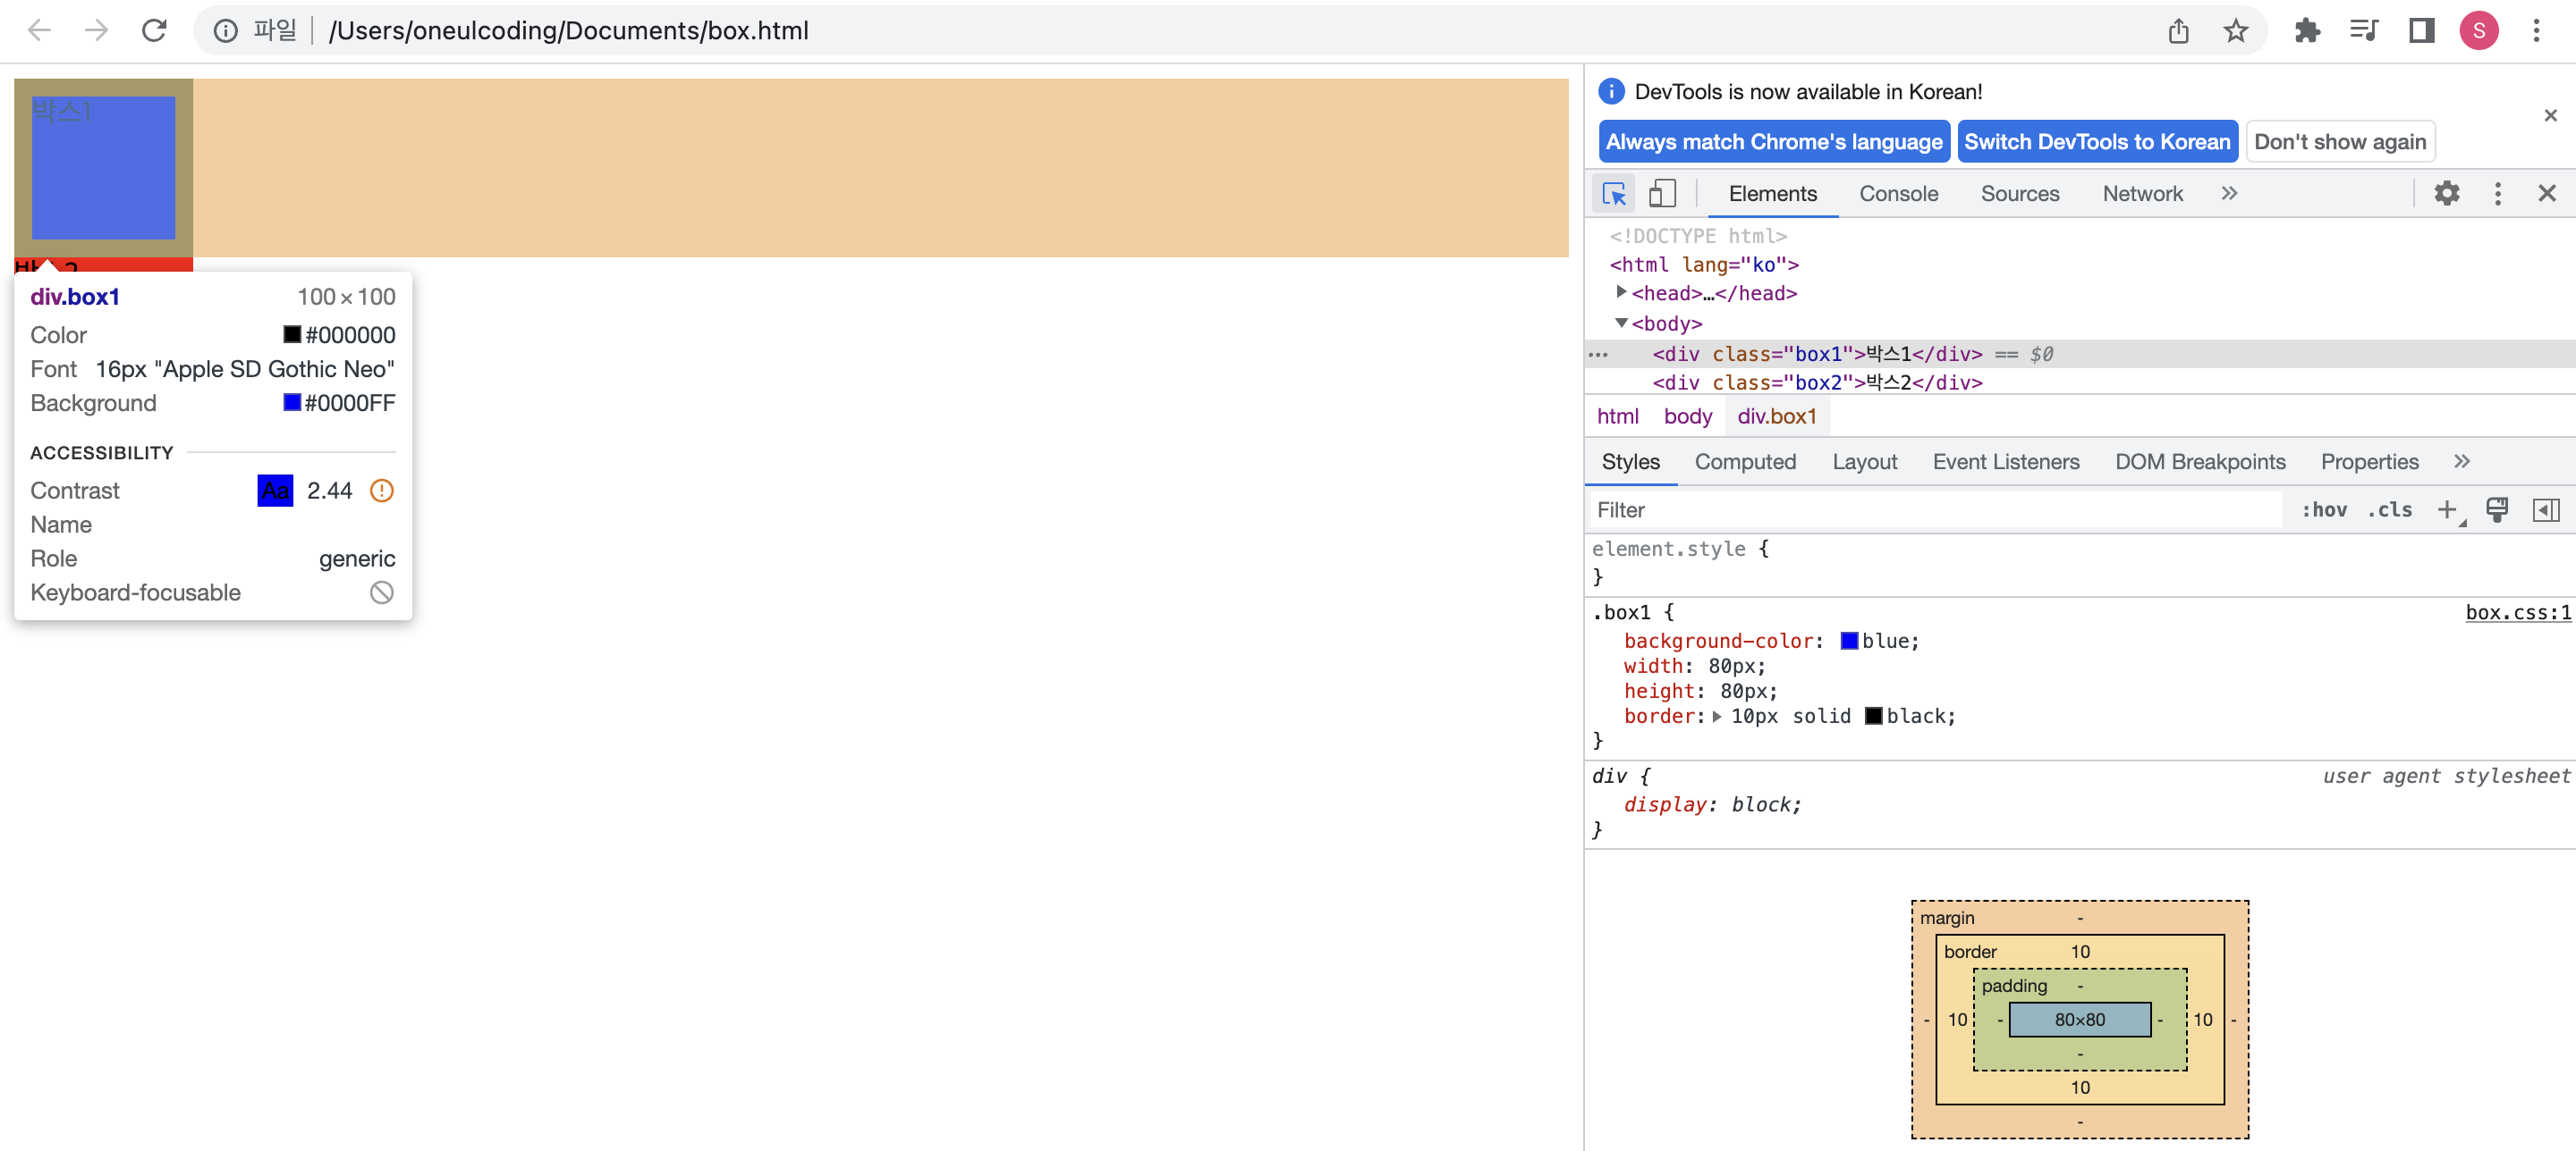
Task: Switch to the Console tab
Action: coord(1897,194)
